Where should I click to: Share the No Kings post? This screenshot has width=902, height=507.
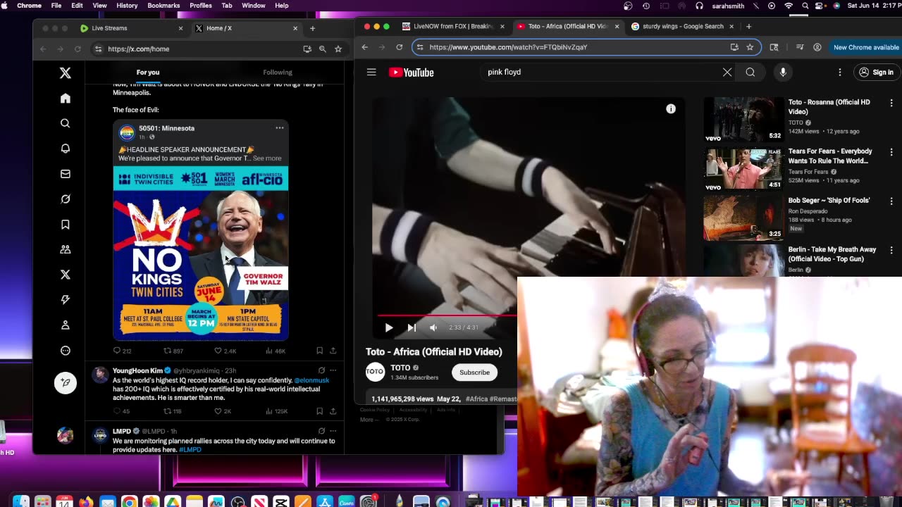point(333,351)
